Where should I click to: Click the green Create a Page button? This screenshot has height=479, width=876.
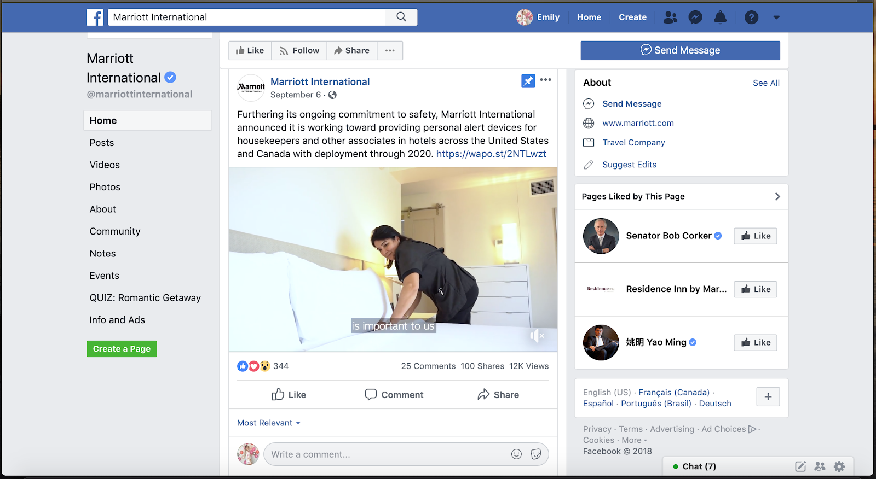coord(122,349)
